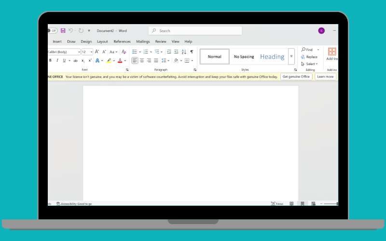Click the Get genuine Office button
Screen dimensions: 386x241
click(296, 77)
